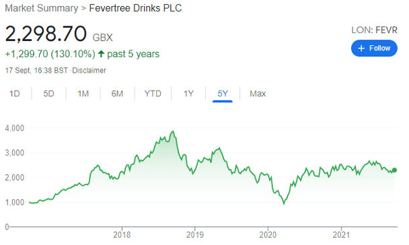Click the 2019 label on time axis
The image size is (409, 245).
(194, 235)
